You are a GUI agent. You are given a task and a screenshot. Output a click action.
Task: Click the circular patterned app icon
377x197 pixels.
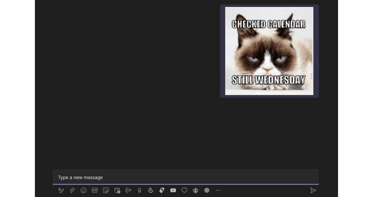[207, 190]
